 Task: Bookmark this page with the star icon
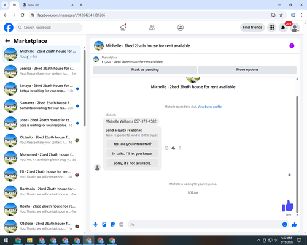pyautogui.click(x=281, y=15)
